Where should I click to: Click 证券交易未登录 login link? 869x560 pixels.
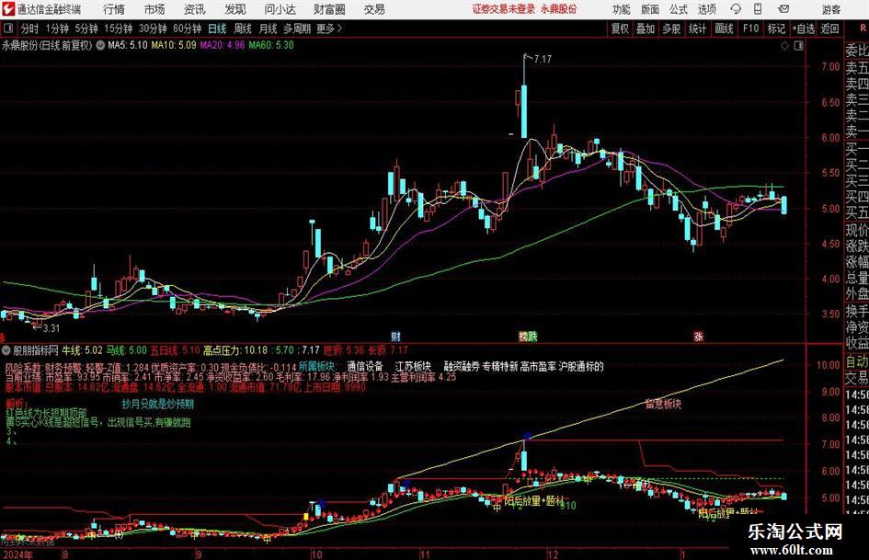pos(504,9)
